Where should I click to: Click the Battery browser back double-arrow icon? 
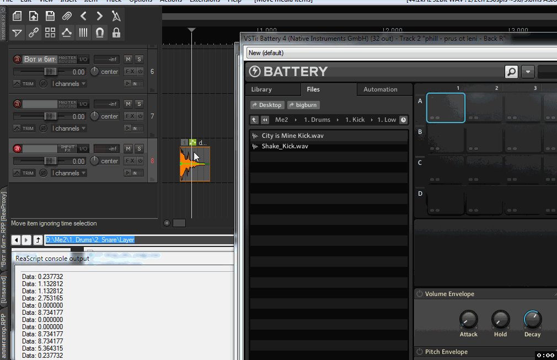pyautogui.click(x=265, y=120)
